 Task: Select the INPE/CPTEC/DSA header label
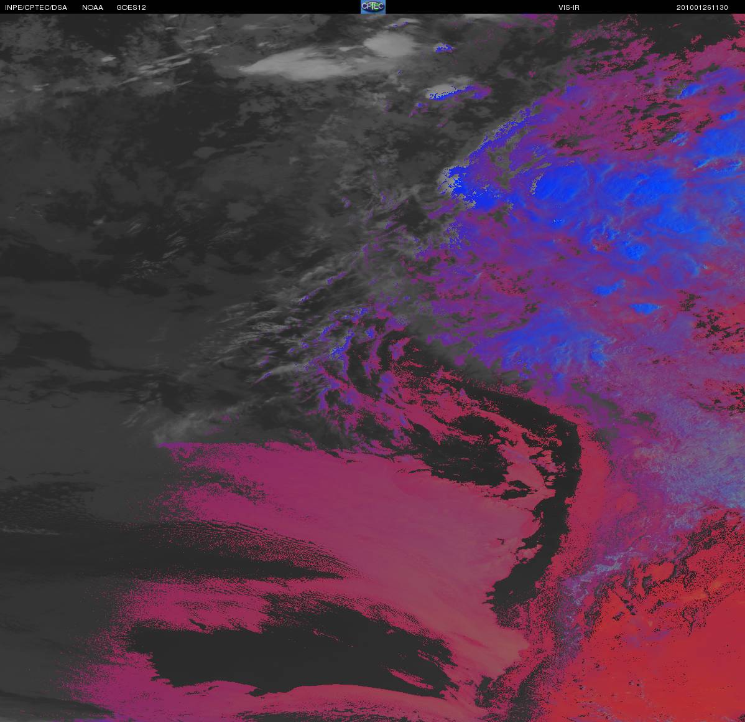tap(36, 7)
